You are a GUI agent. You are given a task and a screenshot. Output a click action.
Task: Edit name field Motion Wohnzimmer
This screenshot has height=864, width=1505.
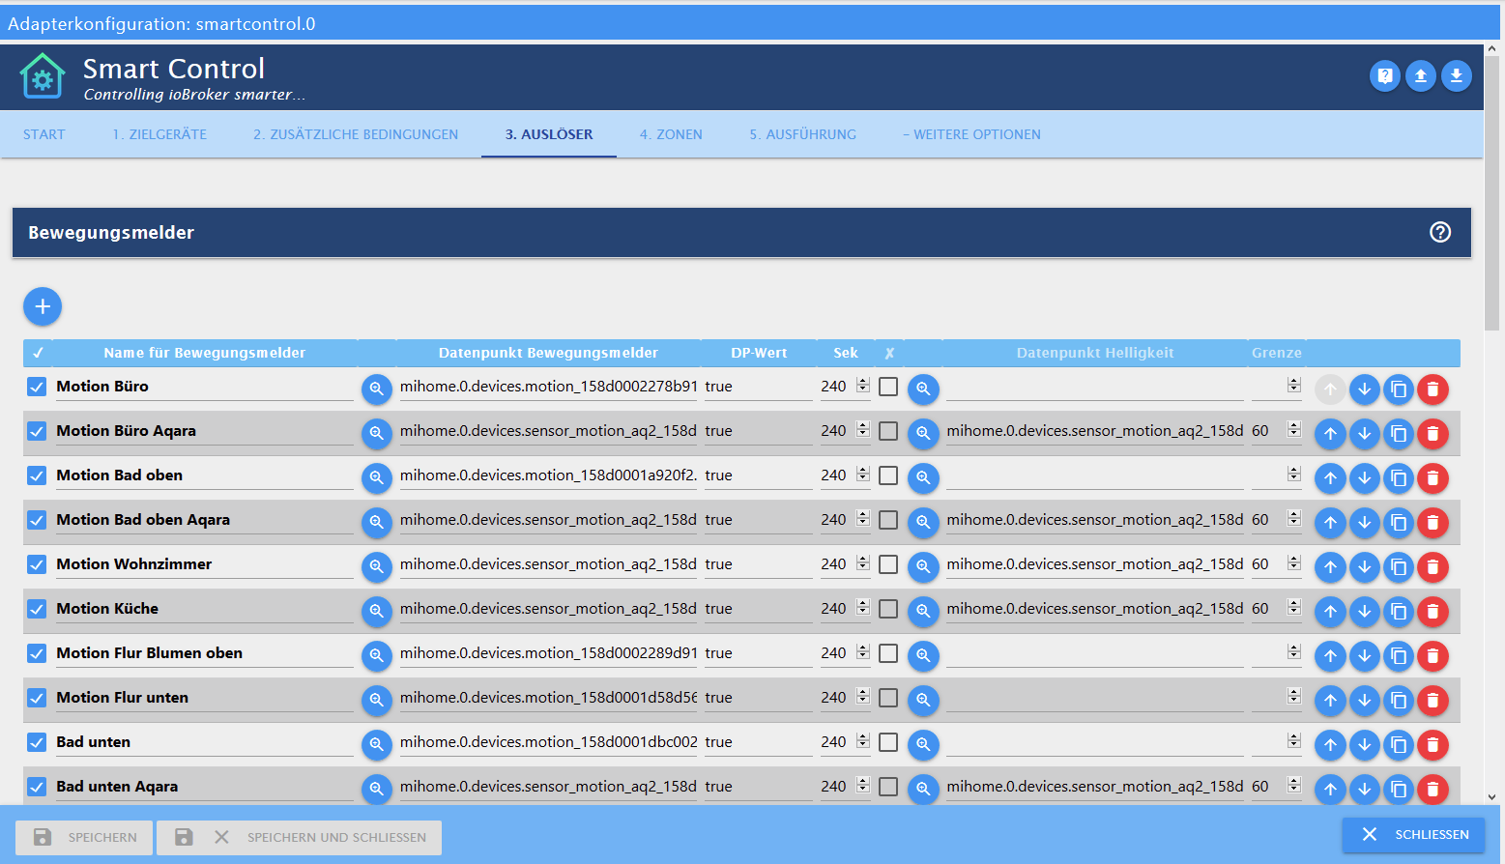(x=204, y=564)
